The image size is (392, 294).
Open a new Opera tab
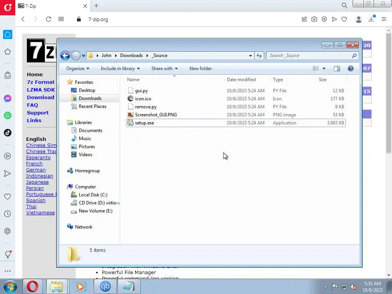[96, 5]
